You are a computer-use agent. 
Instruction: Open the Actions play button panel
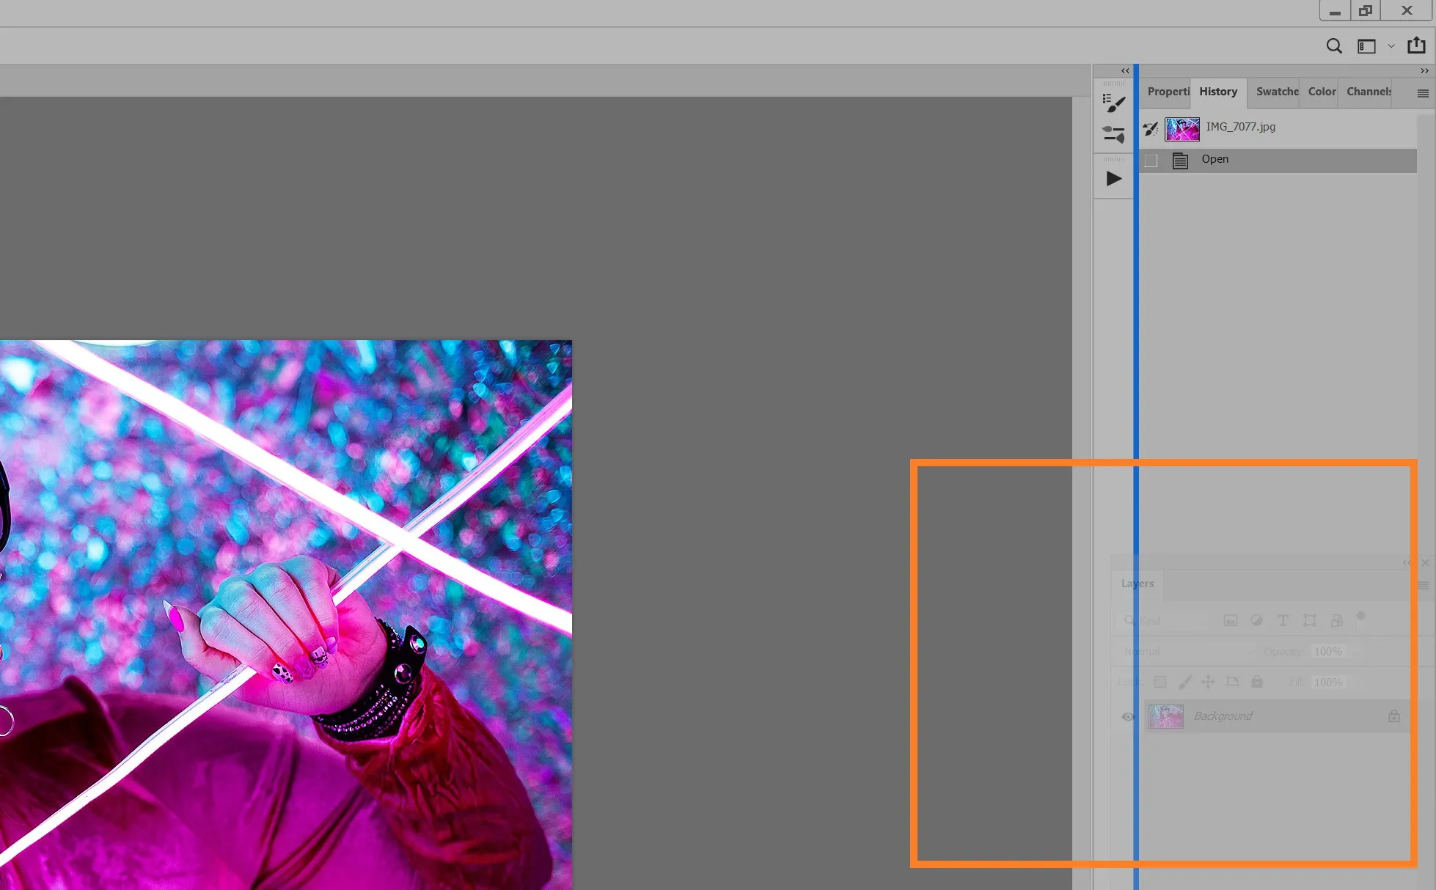(x=1114, y=178)
